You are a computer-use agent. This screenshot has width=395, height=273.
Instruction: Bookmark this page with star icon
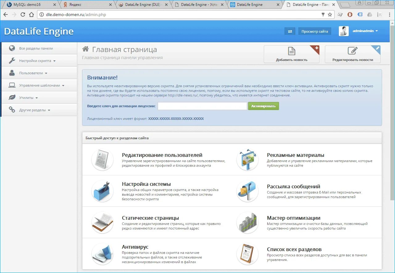(x=330, y=14)
